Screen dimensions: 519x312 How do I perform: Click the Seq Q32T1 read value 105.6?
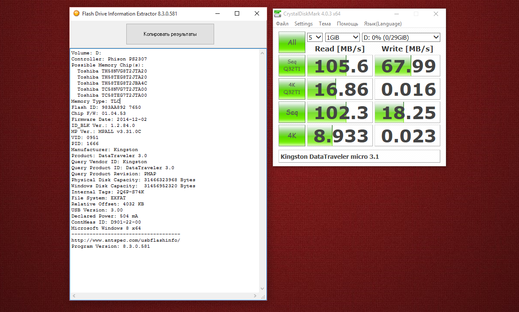(340, 66)
